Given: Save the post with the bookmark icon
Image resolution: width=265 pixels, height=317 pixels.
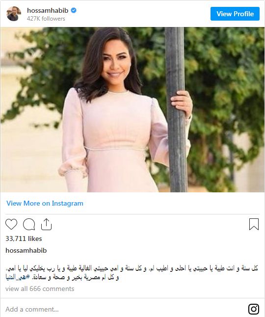Looking at the screenshot, I should tap(254, 224).
